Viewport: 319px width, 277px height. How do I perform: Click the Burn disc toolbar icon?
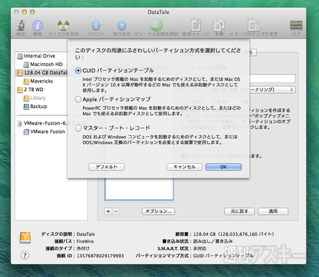(63, 25)
